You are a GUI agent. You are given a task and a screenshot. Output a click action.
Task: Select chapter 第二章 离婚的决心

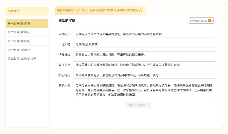pos(27,32)
